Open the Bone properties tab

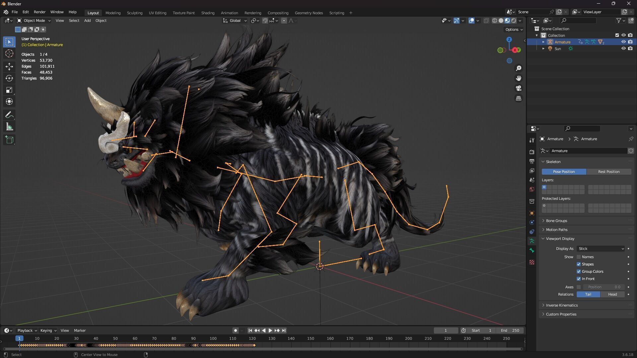(x=532, y=250)
